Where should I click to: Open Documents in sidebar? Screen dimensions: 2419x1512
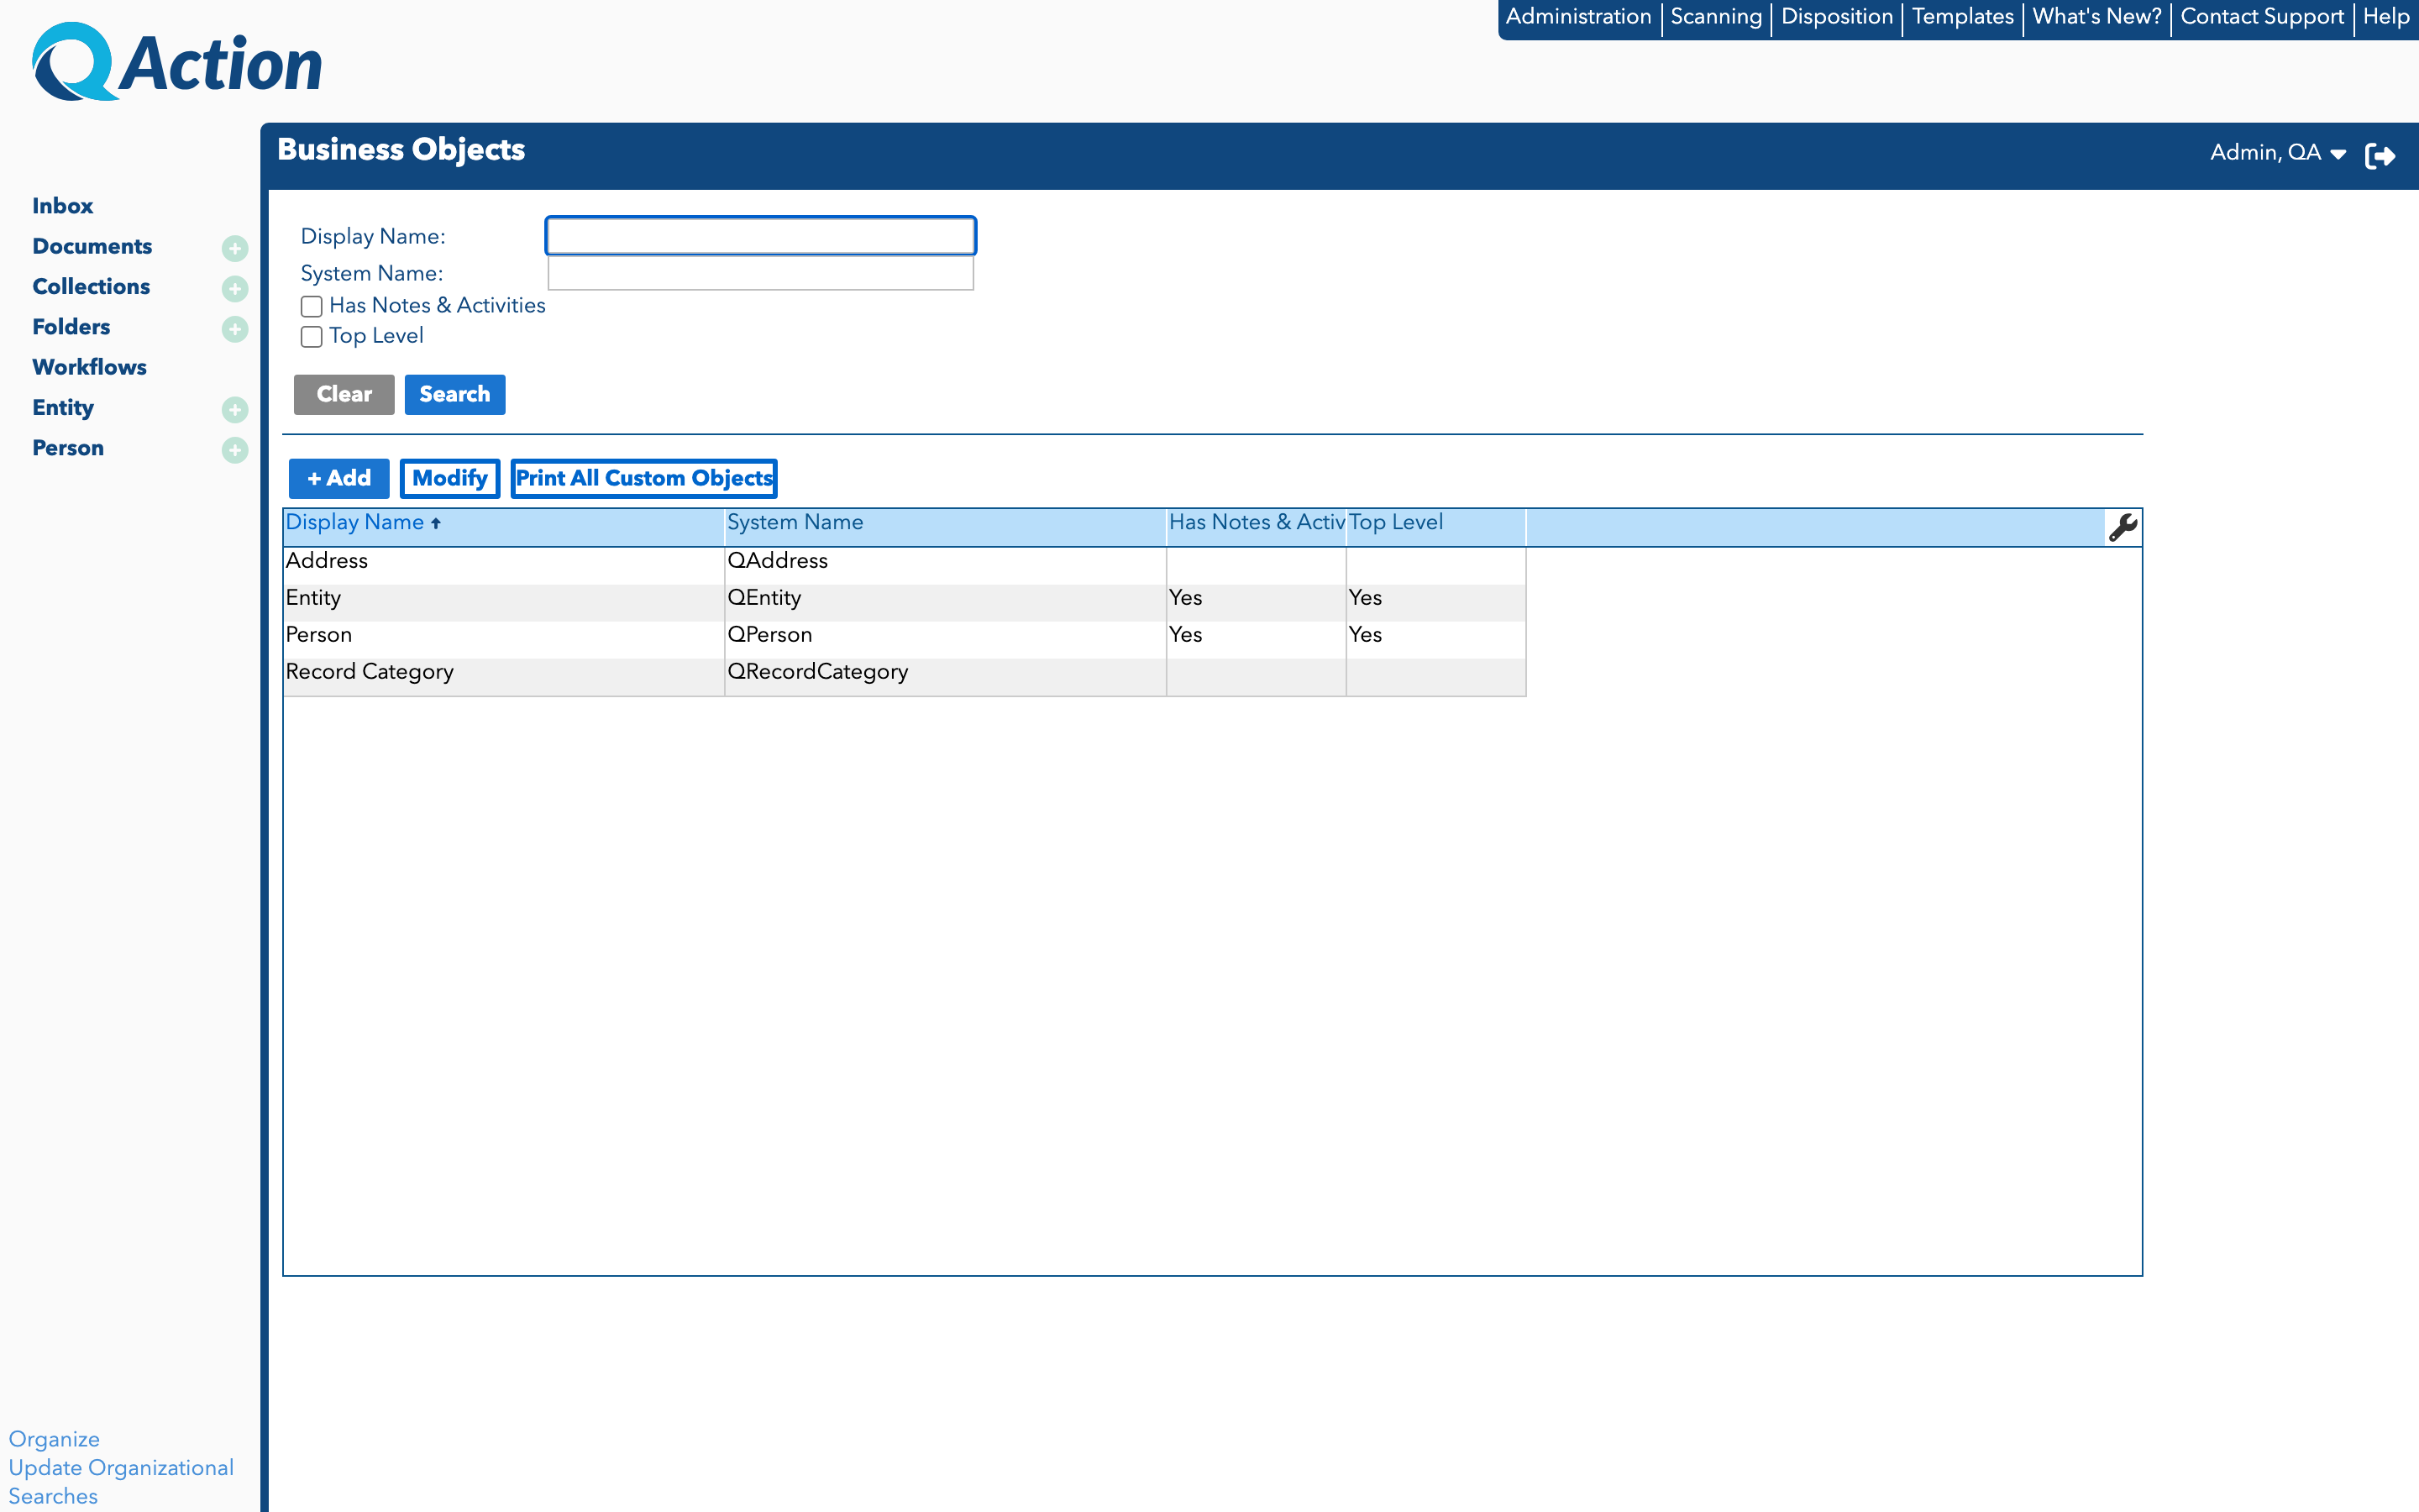coord(92,246)
